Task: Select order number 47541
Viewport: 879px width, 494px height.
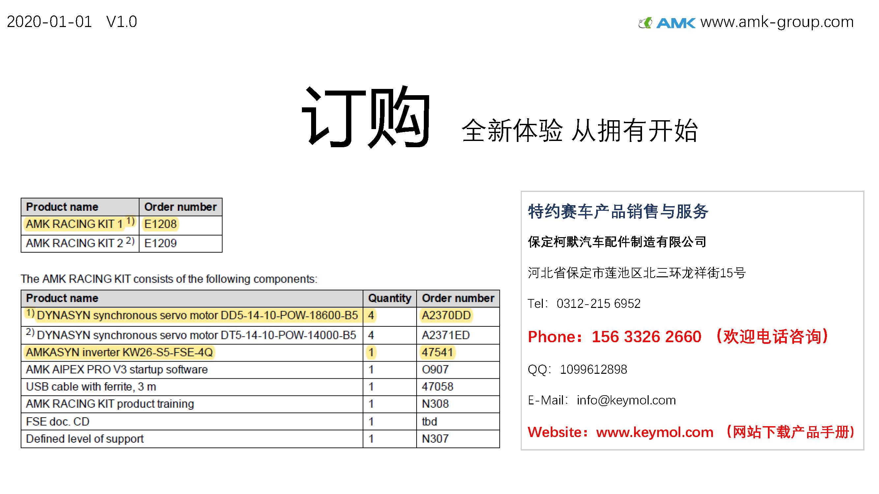Action: click(x=437, y=352)
